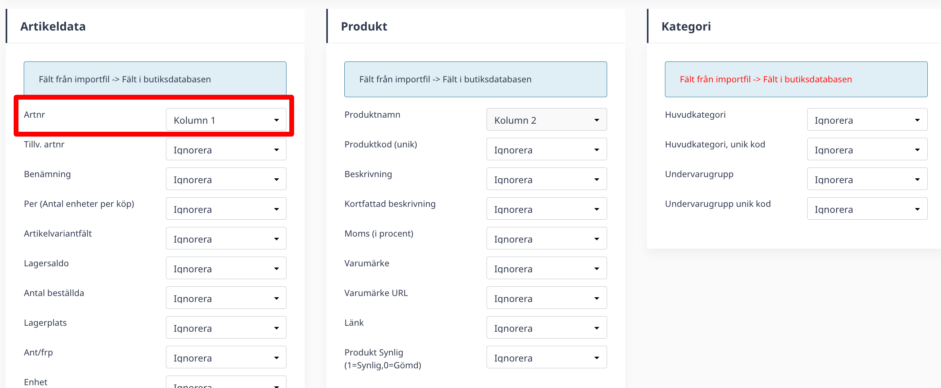941x388 pixels.
Task: Open the Tillv. artnr dropdown
Action: (x=226, y=149)
